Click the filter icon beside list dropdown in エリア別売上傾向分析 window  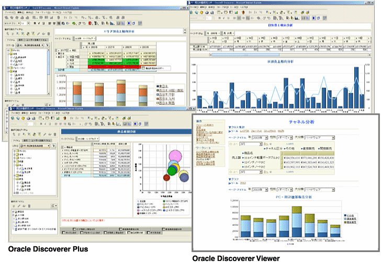click(48, 45)
